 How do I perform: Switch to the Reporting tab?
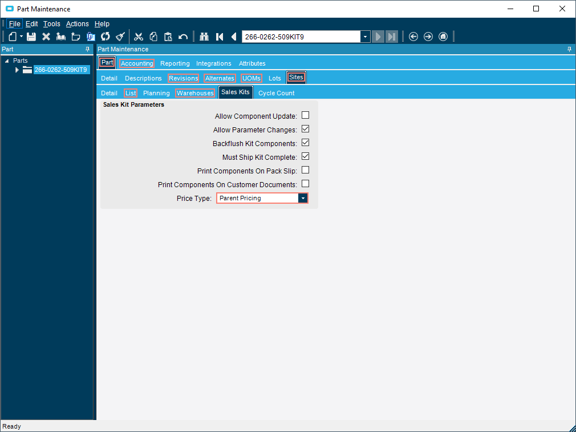click(x=175, y=63)
